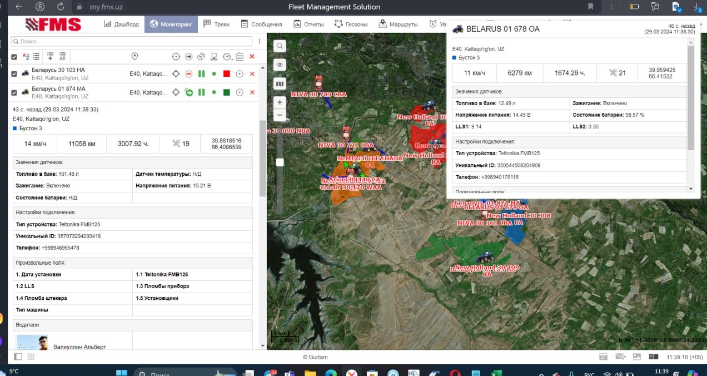This screenshot has height=376, width=707.
Task: Click the map zoom slider handle
Action: tap(280, 162)
